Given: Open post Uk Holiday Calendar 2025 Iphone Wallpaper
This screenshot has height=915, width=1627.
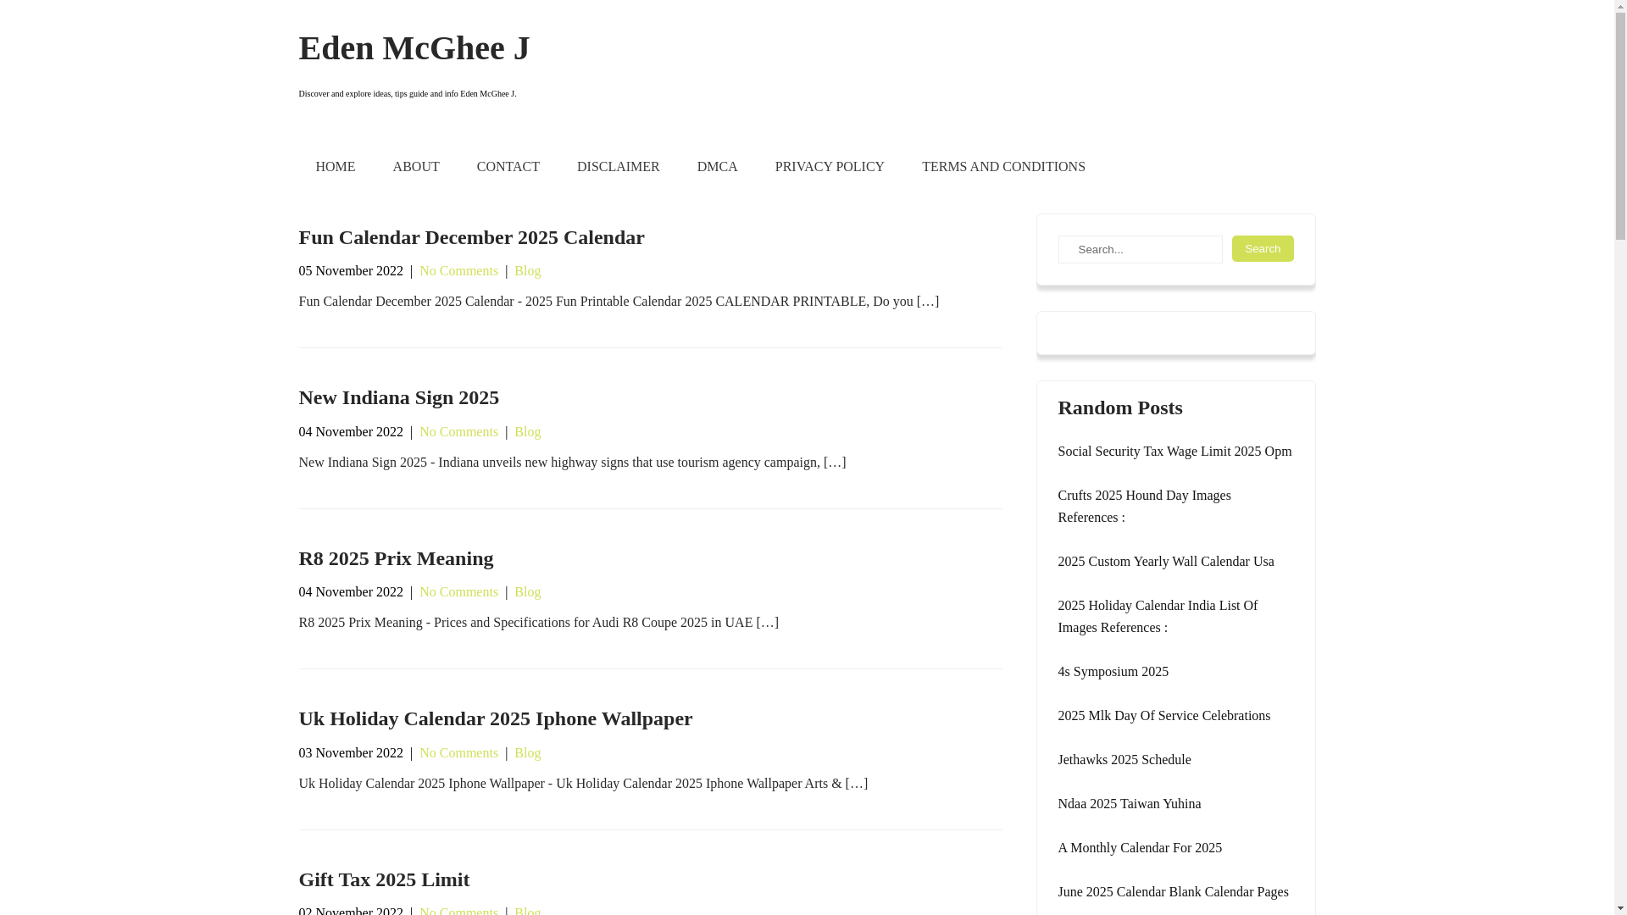Looking at the screenshot, I should [x=495, y=718].
